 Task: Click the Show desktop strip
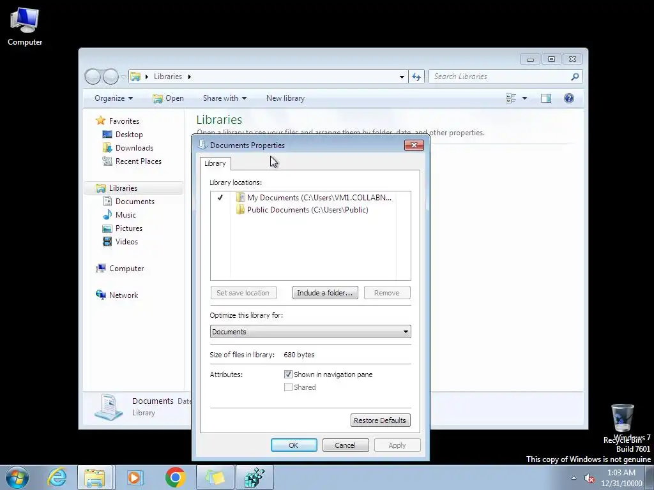pyautogui.click(x=650, y=478)
